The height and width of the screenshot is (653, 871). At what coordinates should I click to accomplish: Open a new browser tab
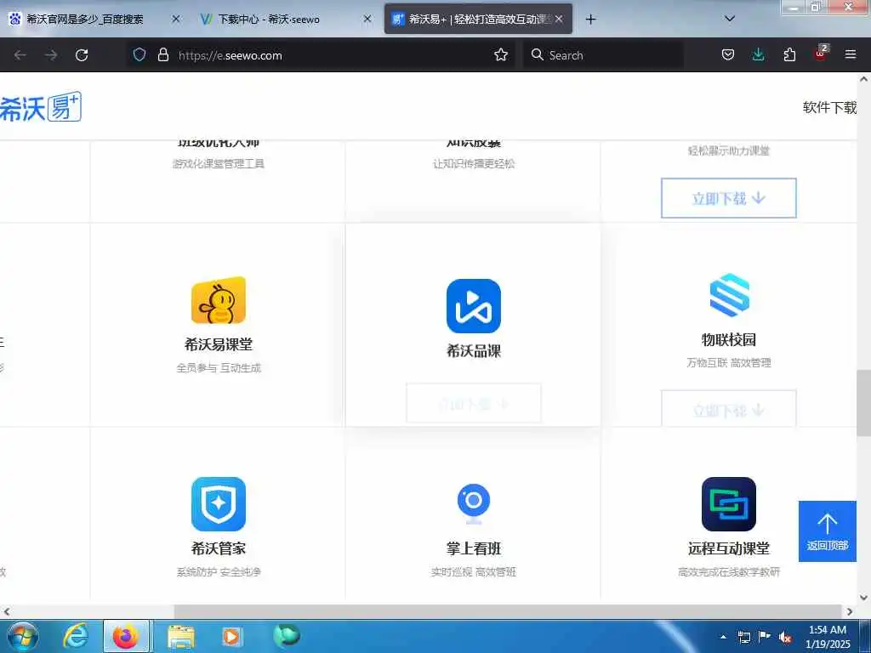pos(590,20)
